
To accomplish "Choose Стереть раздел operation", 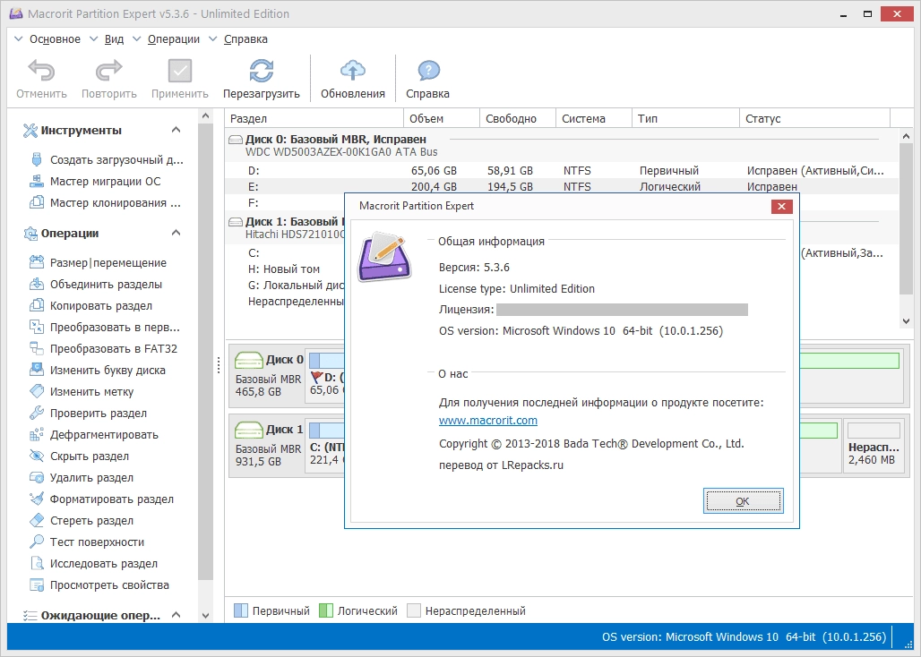I will (81, 521).
